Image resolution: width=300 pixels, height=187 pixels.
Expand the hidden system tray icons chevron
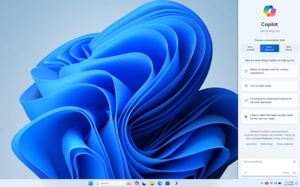[262, 183]
